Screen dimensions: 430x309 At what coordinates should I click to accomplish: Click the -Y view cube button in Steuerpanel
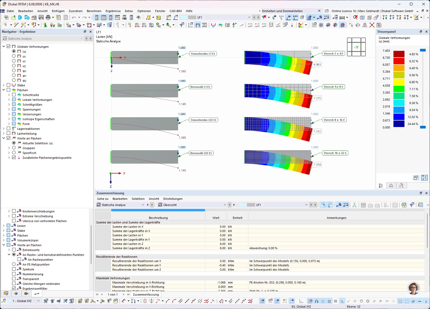(x=357, y=47)
